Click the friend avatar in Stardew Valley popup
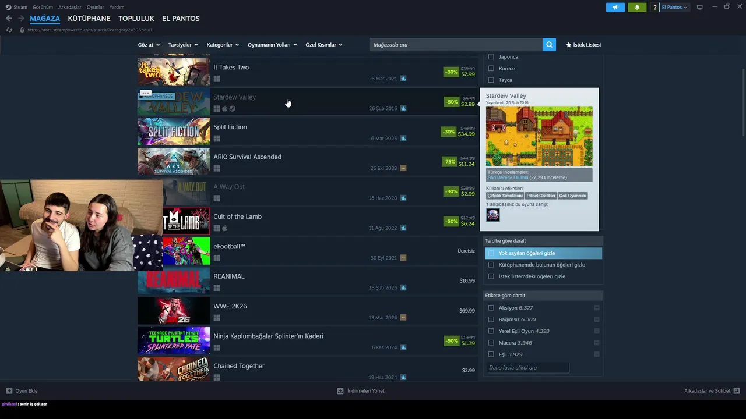746x419 pixels. 493,215
